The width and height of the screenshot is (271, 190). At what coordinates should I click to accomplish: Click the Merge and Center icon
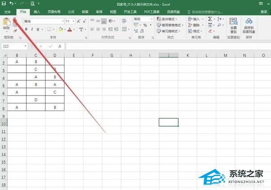click(x=124, y=29)
